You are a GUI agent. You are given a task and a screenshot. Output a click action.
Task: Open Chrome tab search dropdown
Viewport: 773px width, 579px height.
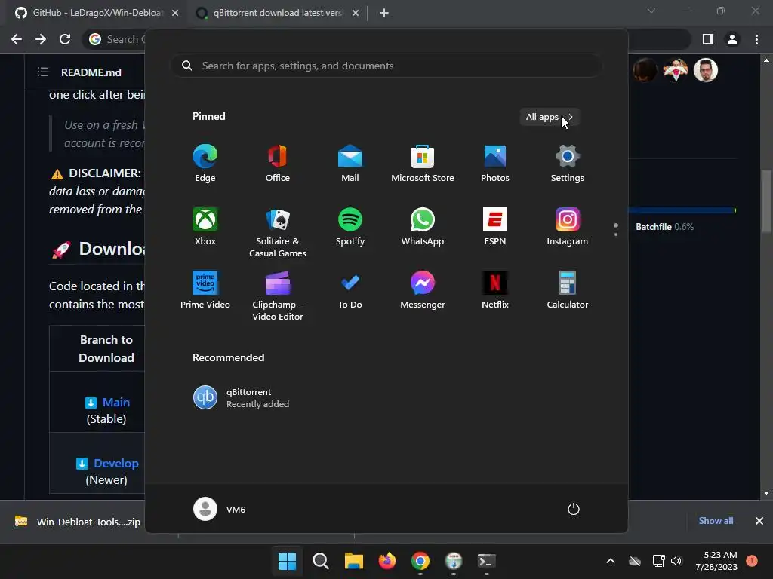(x=651, y=11)
